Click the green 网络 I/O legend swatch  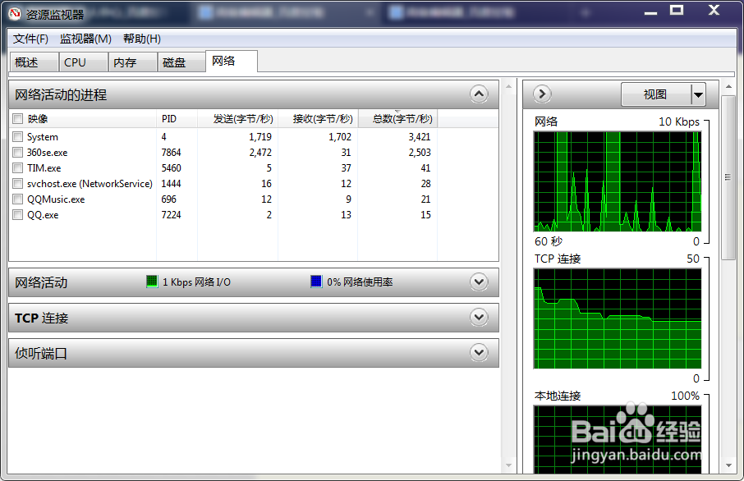pos(152,282)
